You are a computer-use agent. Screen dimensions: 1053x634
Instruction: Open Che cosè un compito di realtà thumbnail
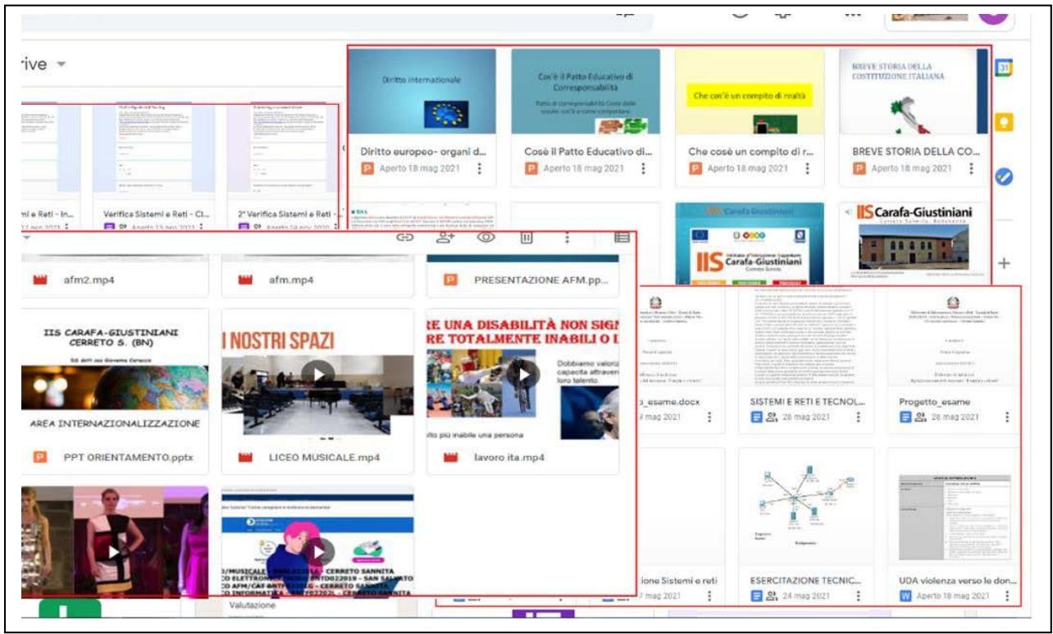749,92
